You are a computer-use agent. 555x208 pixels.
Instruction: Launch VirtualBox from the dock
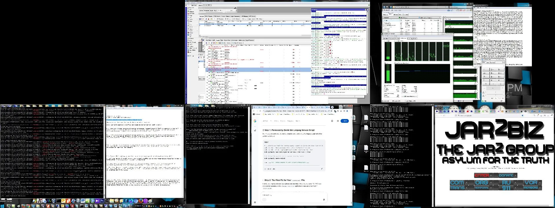(53, 201)
